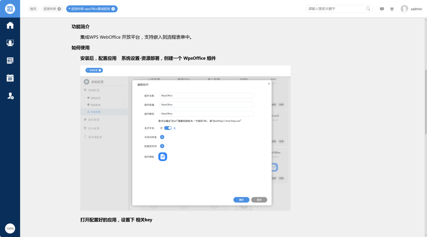Select 移动端配置 in the screenshot's tree
Viewport: 427px width, 237px height.
tap(95, 137)
